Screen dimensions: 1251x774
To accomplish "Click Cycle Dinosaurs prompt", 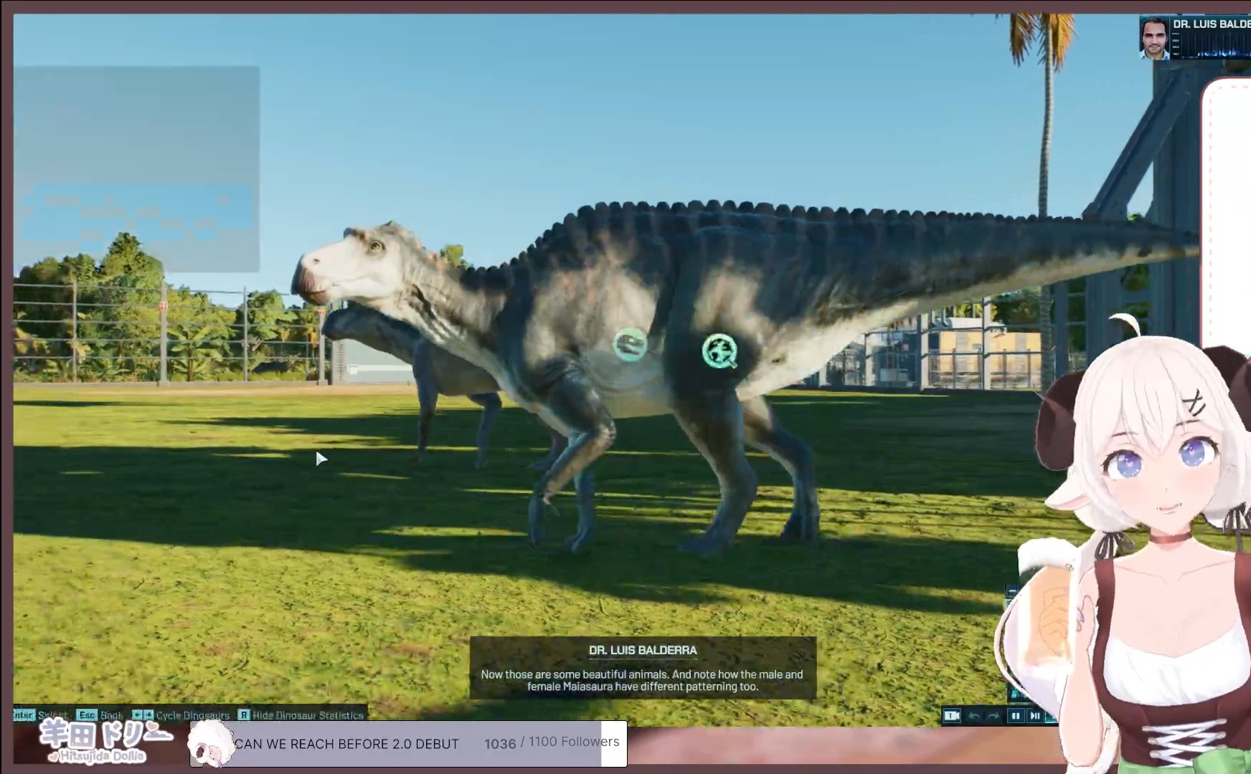I will tap(192, 715).
